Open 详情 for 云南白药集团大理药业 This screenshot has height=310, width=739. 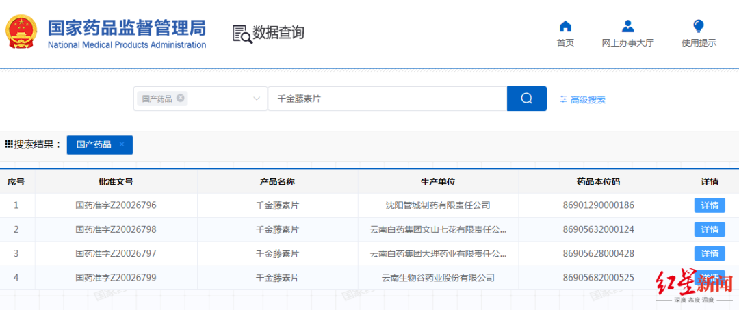click(710, 253)
